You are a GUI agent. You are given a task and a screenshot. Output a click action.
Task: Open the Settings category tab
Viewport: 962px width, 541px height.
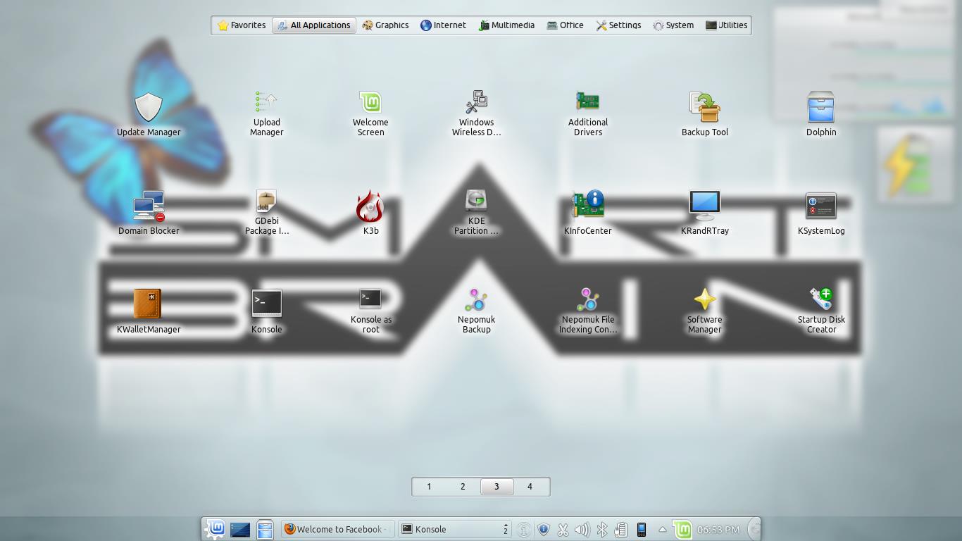tap(618, 25)
